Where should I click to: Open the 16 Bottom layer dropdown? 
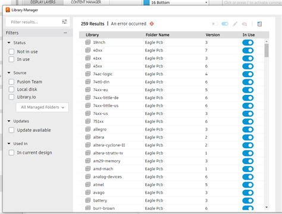tap(206, 2)
